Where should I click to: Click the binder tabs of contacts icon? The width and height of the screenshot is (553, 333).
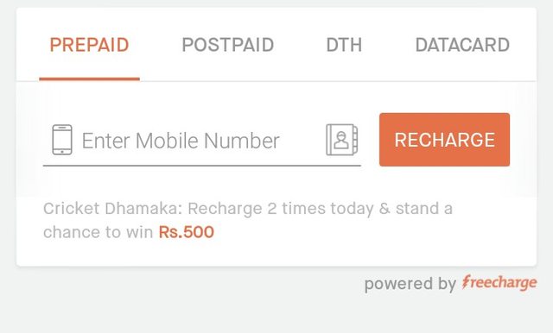pyautogui.click(x=355, y=140)
